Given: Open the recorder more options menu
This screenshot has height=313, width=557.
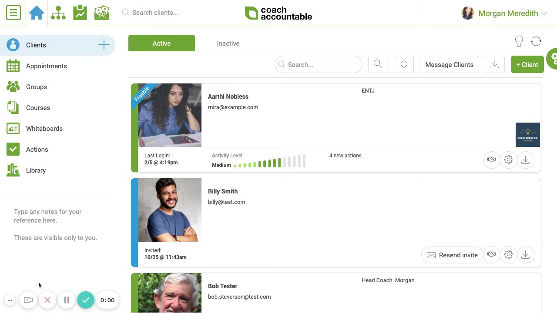Looking at the screenshot, I should click(x=10, y=300).
